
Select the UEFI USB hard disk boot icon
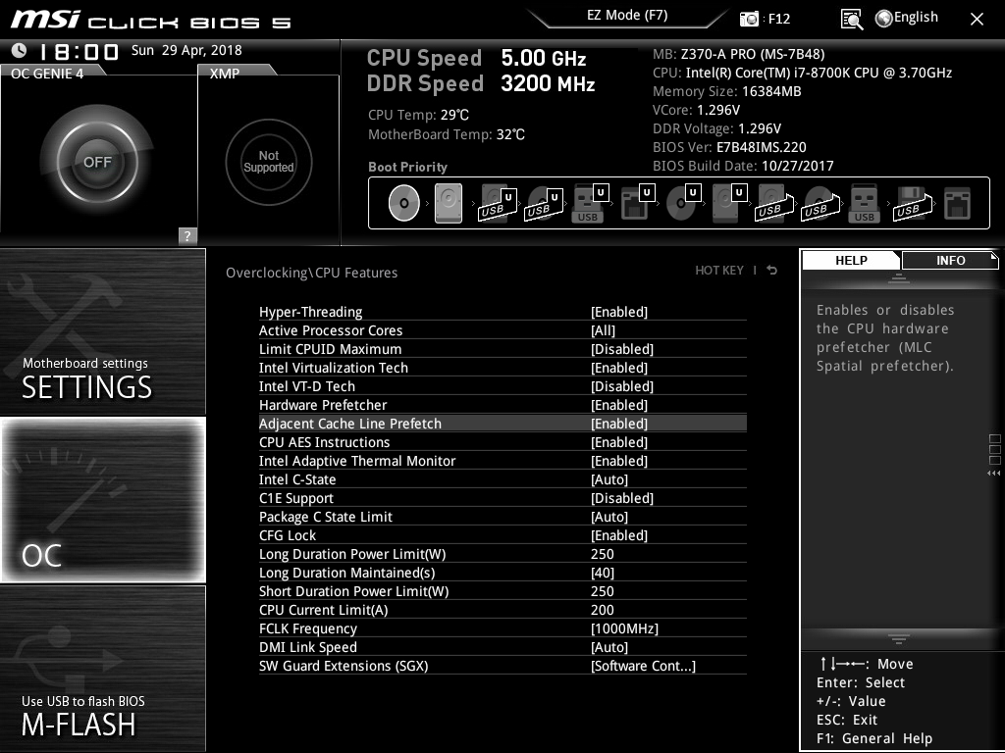(497, 204)
